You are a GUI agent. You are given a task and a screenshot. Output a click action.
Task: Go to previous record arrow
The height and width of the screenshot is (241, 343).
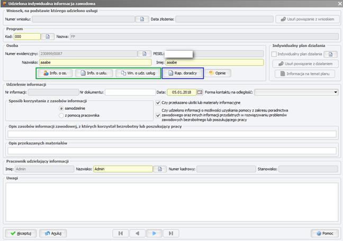coord(138,234)
